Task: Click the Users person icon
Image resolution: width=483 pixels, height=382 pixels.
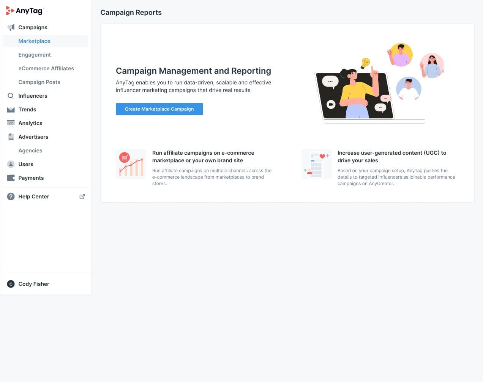Action: (11, 164)
